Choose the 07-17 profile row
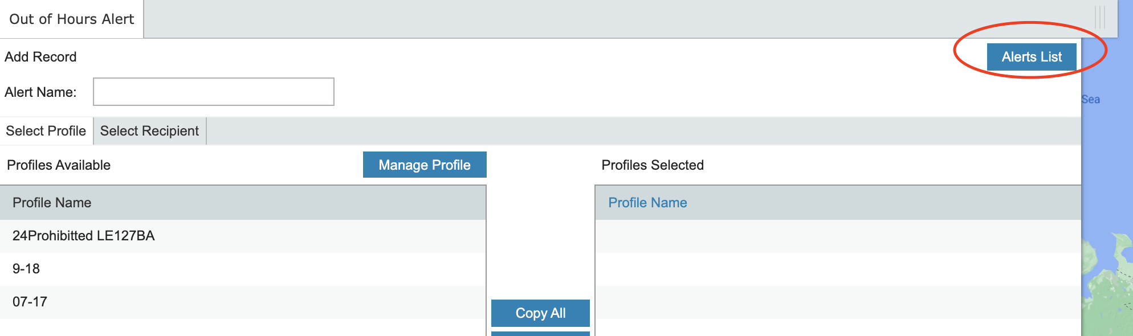Viewport: 1133px width, 336px height. (x=30, y=302)
